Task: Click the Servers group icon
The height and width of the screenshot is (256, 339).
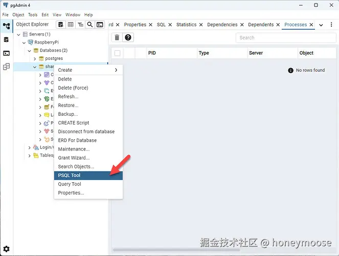Action: point(25,34)
